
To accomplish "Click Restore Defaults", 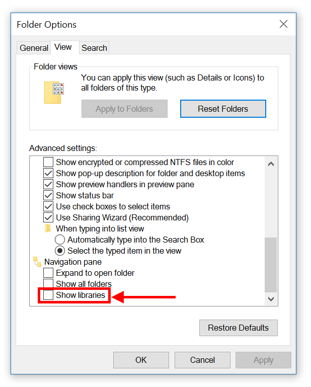I will click(x=238, y=328).
